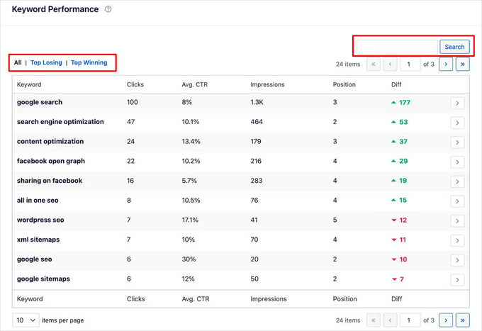Expand the facebook open graph row chevron

457,162
